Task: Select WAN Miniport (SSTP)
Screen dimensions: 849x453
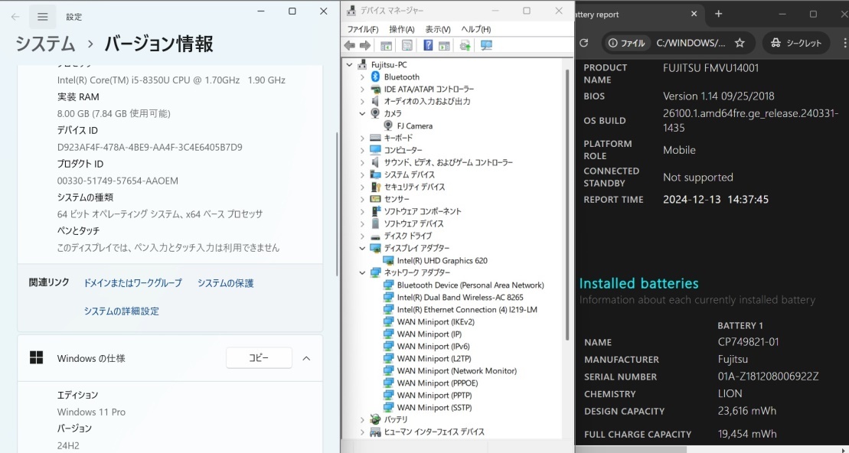Action: click(x=434, y=408)
